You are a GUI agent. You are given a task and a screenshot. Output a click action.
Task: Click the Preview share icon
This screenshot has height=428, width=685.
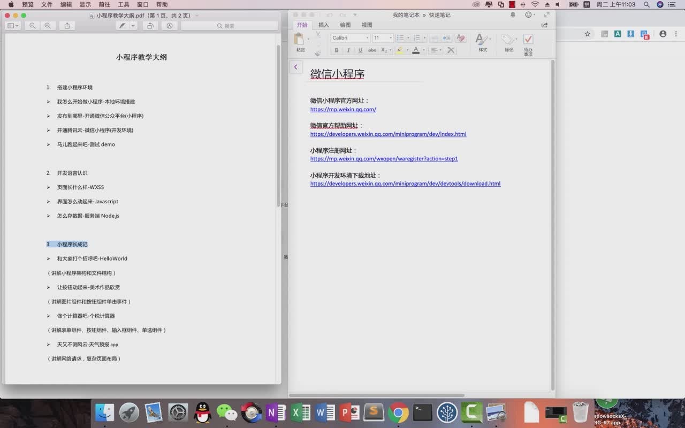click(67, 26)
